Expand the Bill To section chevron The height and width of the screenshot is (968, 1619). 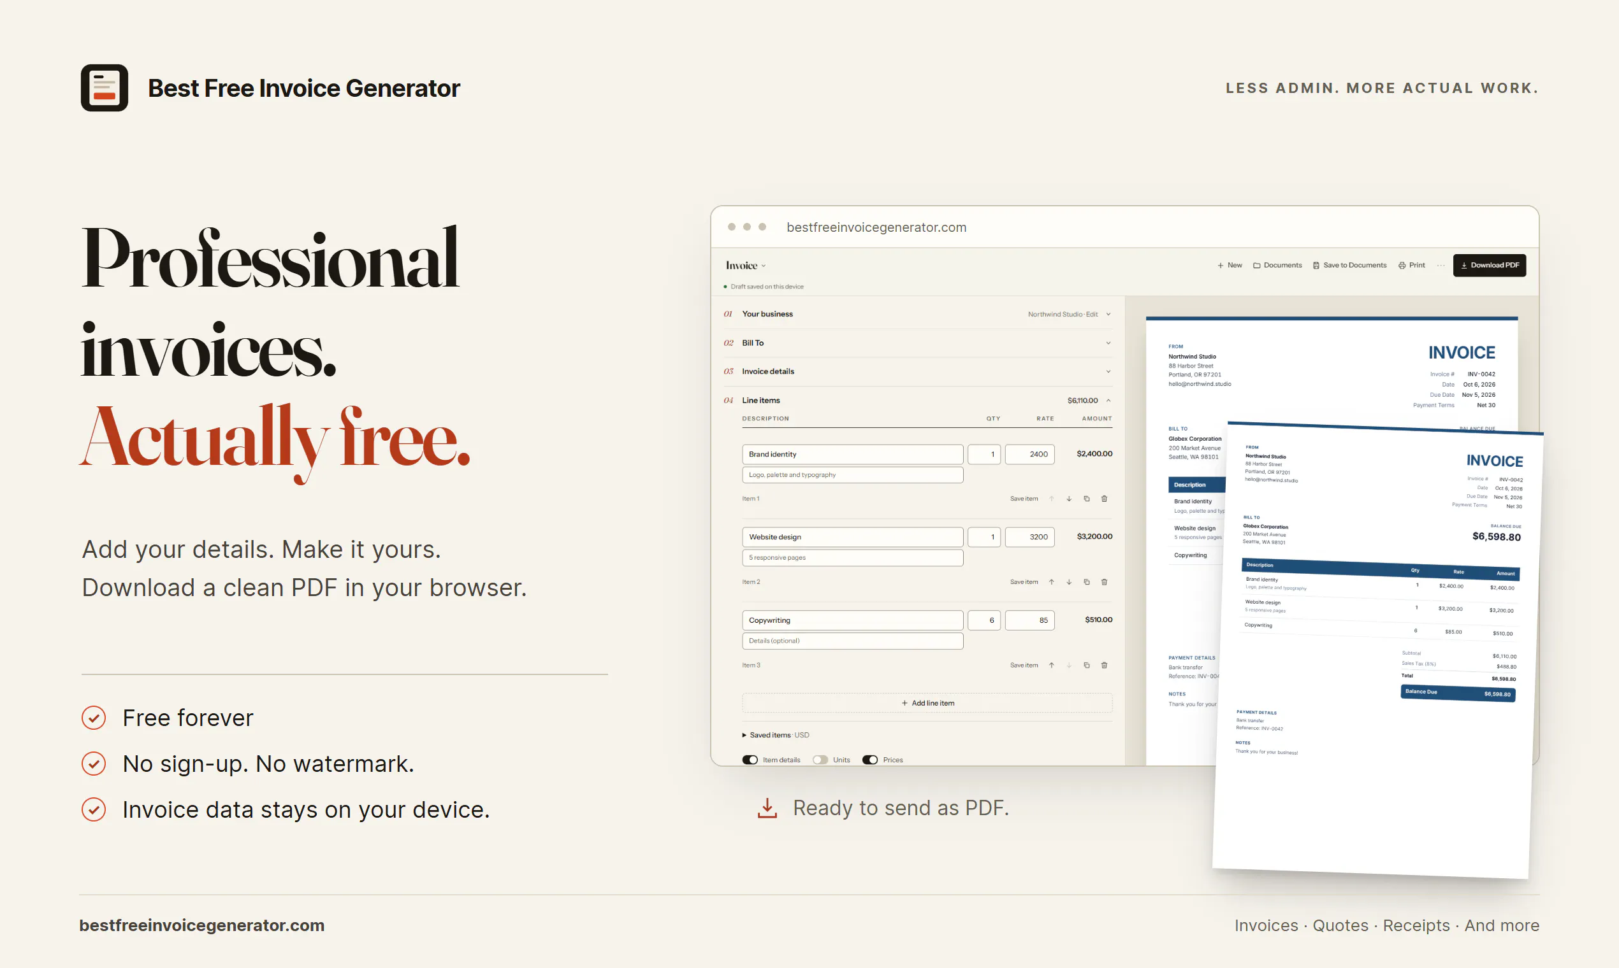click(1108, 343)
